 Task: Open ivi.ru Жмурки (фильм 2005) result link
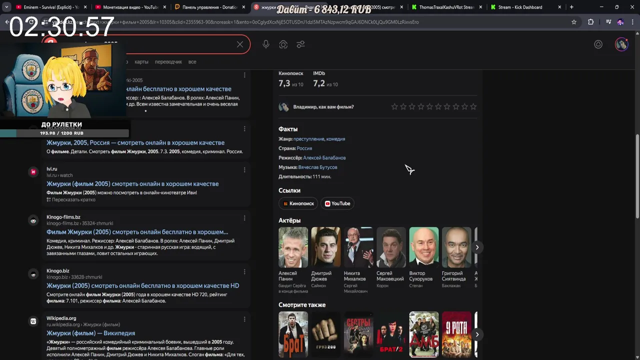tap(132, 183)
